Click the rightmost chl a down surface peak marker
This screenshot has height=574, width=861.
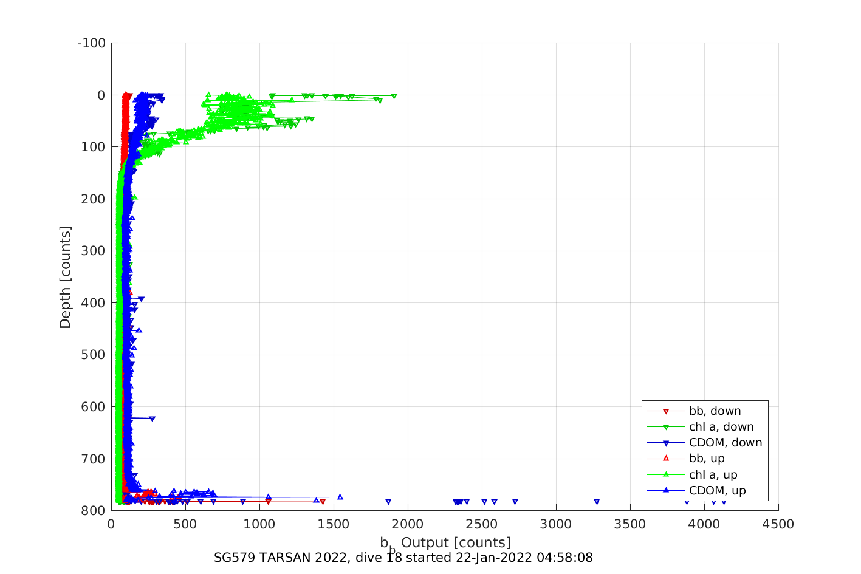pos(394,96)
